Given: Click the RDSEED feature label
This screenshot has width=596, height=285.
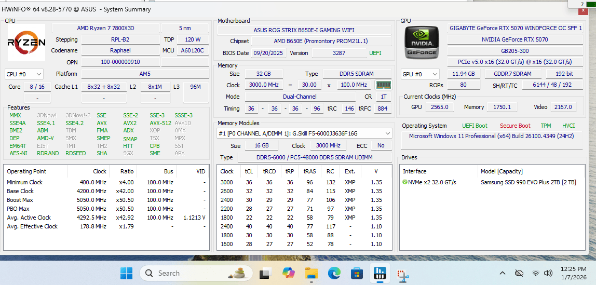Looking at the screenshot, I should 76,153.
